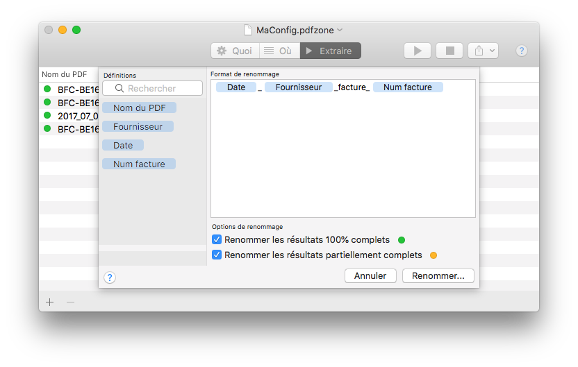Expand the MaConfig.pdfzone title dropdown
This screenshot has height=367, width=578.
[x=340, y=30]
